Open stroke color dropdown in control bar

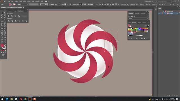click(x=16, y=4)
